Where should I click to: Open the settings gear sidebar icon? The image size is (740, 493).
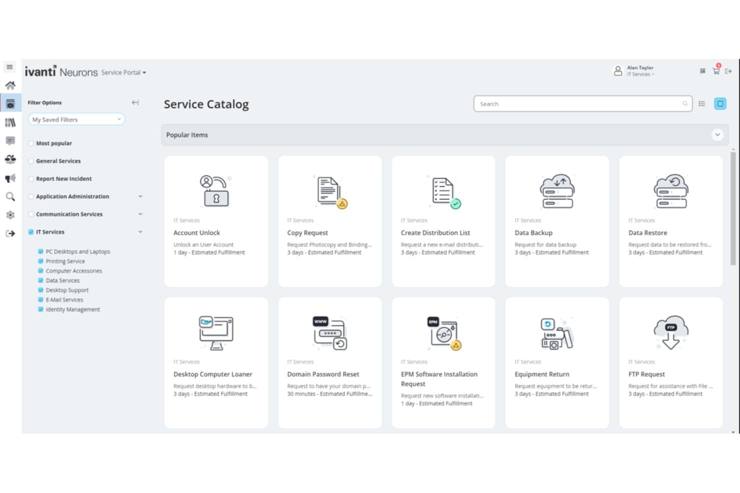coord(10,215)
